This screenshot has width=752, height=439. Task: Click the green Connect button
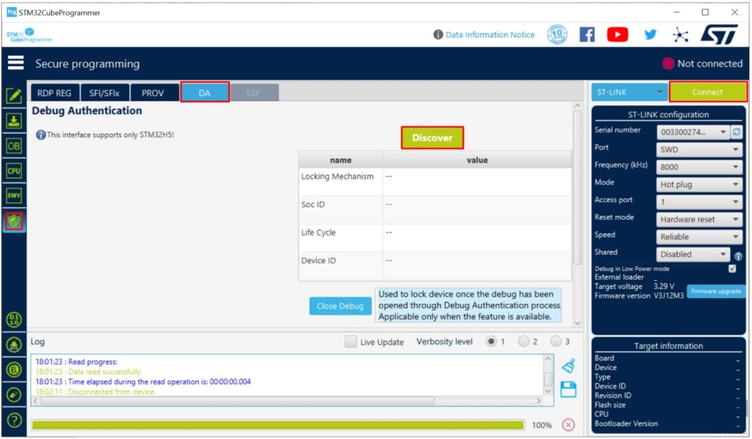708,92
